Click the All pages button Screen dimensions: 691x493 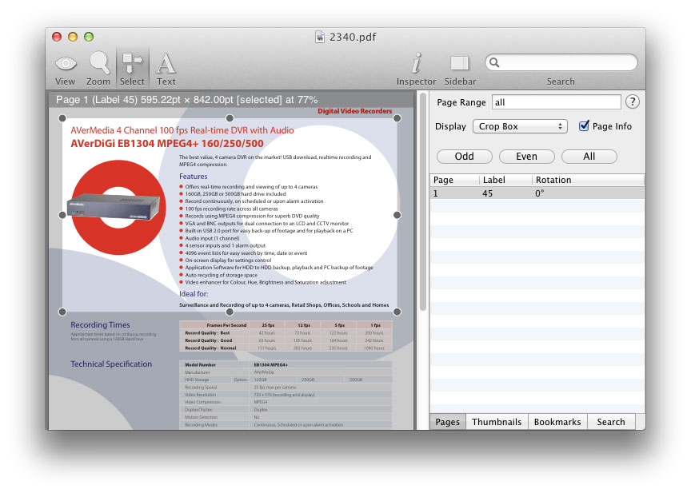point(589,157)
